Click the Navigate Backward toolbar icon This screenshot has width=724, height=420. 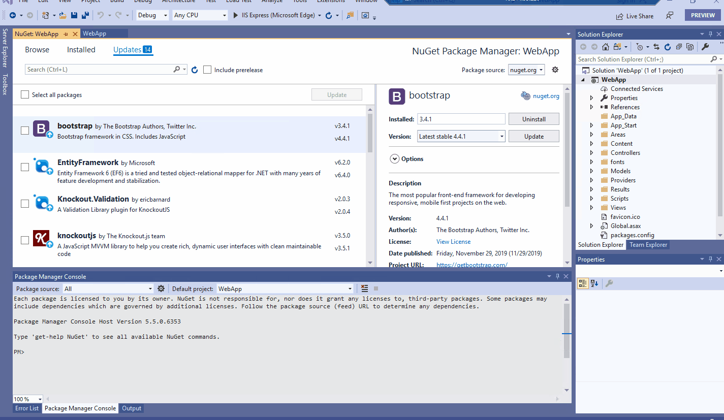pos(12,15)
